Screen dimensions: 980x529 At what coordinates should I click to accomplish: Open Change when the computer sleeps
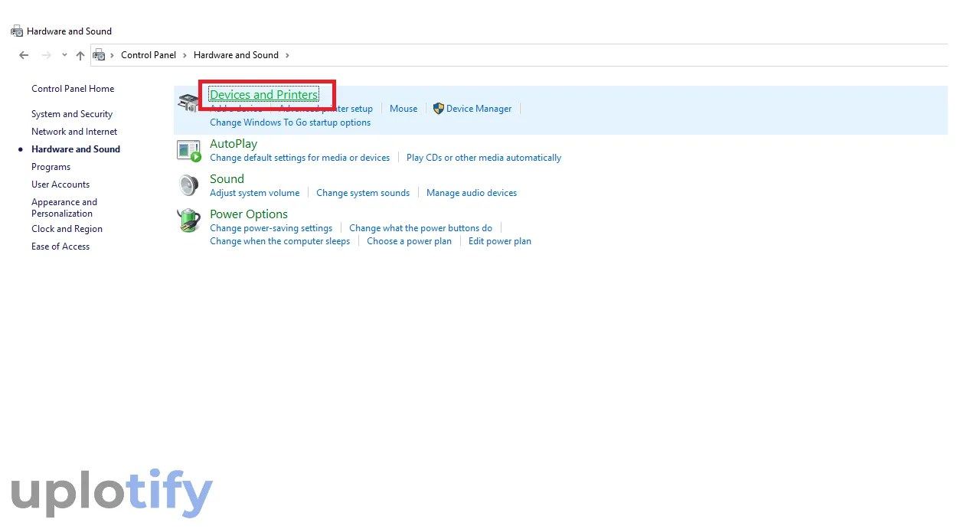[x=279, y=241]
